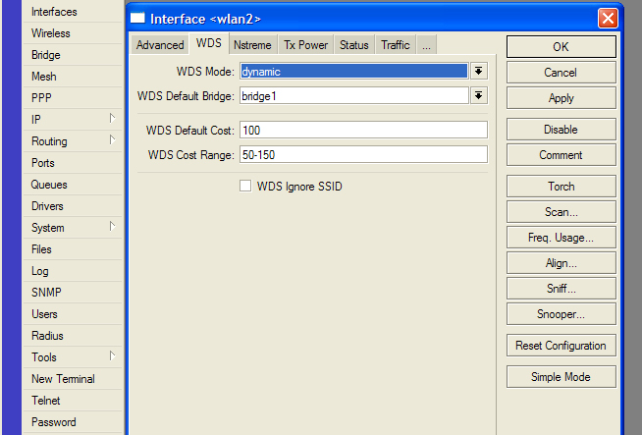Open the Torch tool
Screen dimensions: 642x435
[561, 187]
